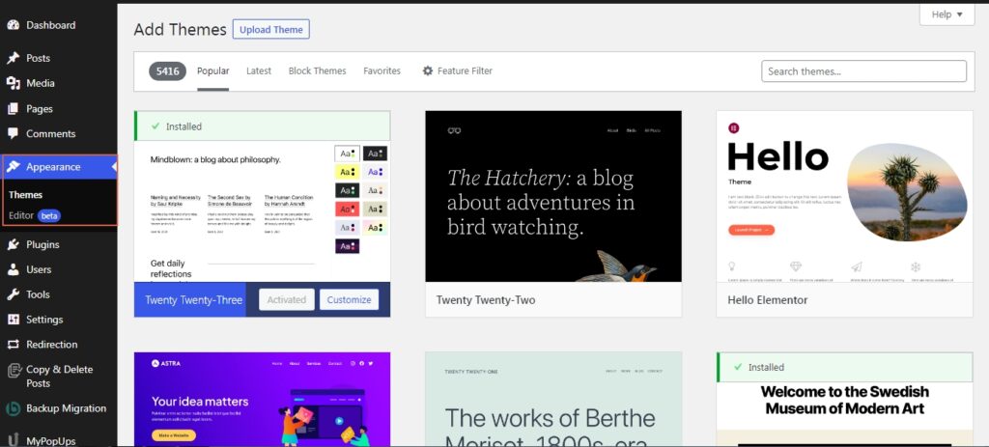Click the Tools wrench icon
This screenshot has height=447, width=989.
(14, 294)
